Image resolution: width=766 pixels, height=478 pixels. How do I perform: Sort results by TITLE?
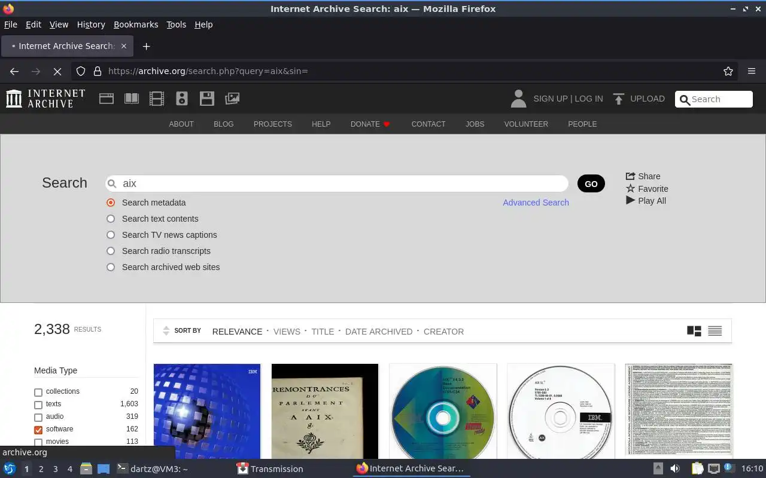click(323, 332)
